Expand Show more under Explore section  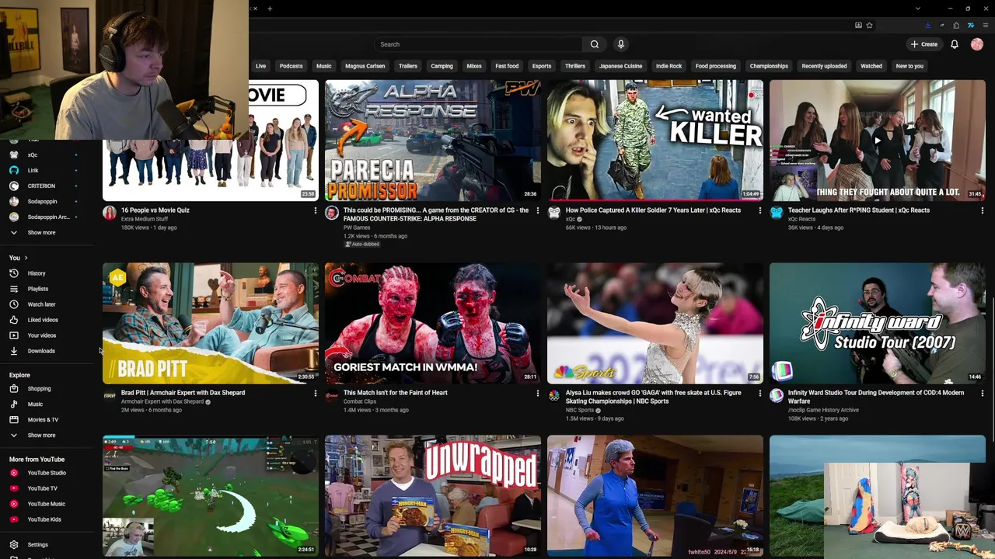41,435
